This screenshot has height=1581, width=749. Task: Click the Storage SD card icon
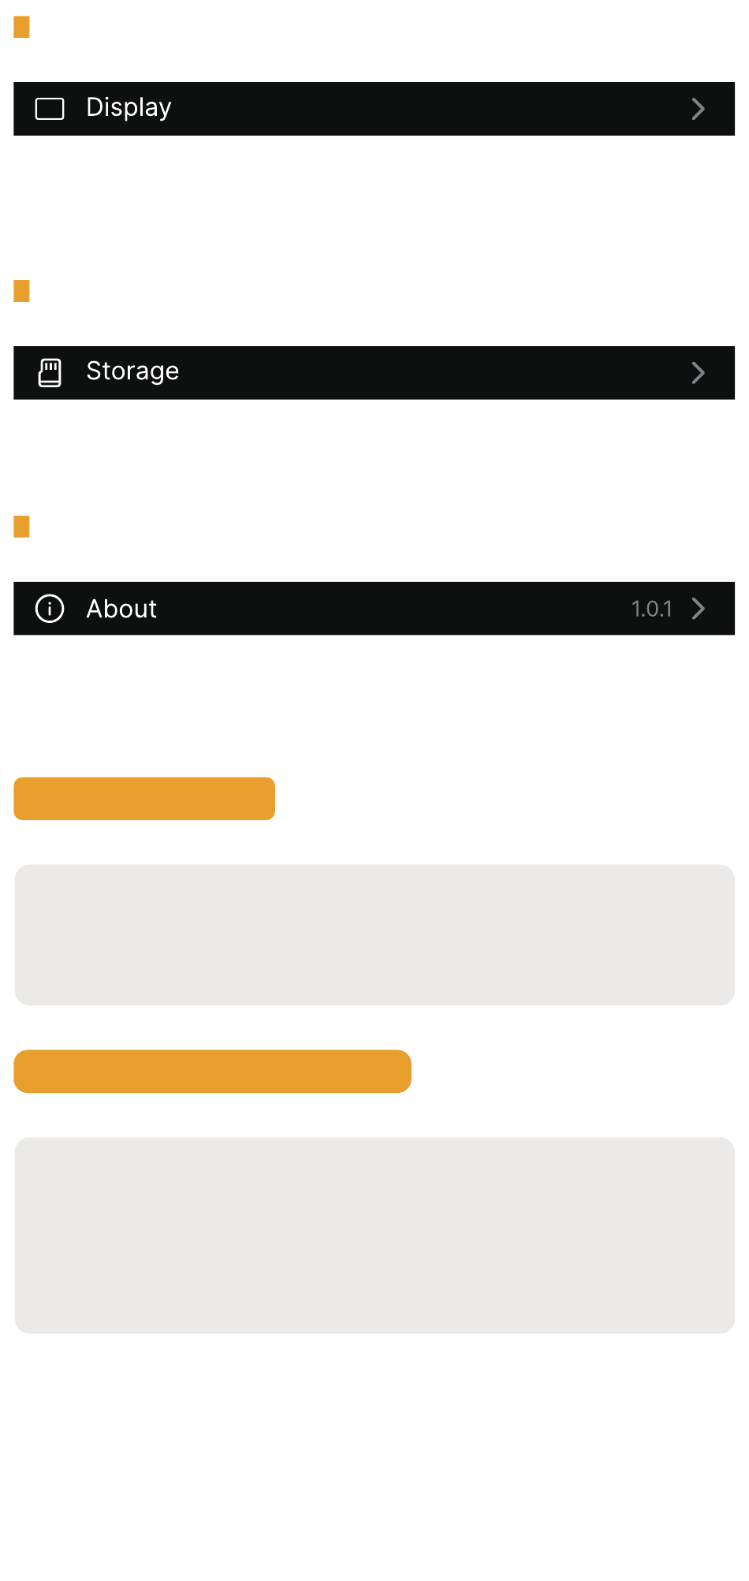coord(50,372)
